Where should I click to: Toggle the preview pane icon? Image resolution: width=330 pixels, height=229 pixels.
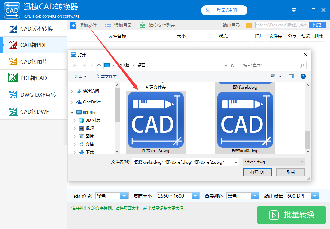point(291,76)
